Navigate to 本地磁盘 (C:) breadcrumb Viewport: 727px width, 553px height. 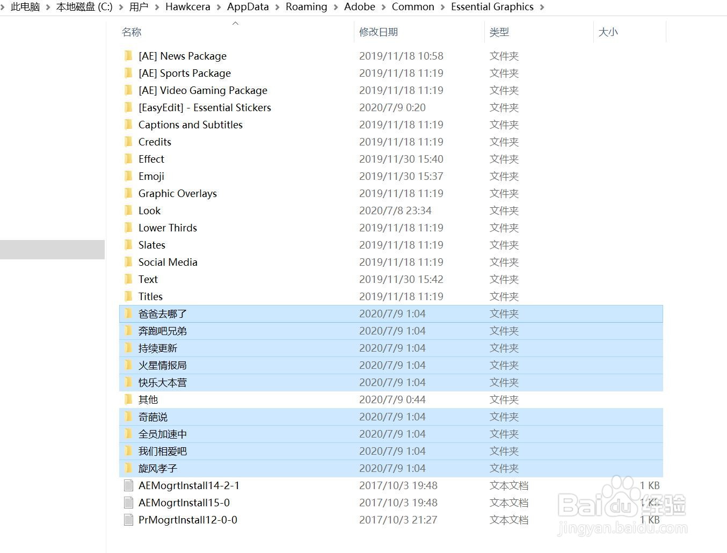[84, 7]
